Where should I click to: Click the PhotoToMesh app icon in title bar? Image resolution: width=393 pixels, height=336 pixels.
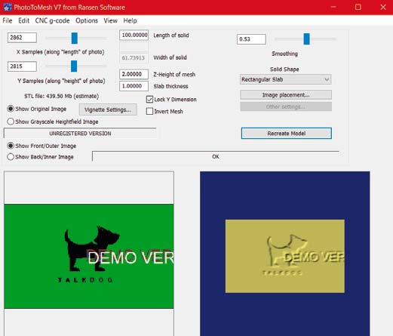tap(8, 7)
